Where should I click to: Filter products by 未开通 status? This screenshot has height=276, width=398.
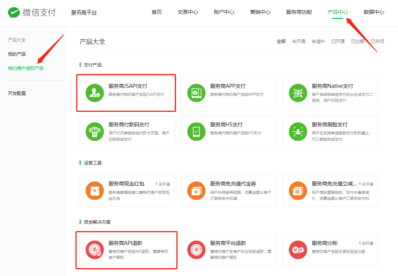[299, 42]
